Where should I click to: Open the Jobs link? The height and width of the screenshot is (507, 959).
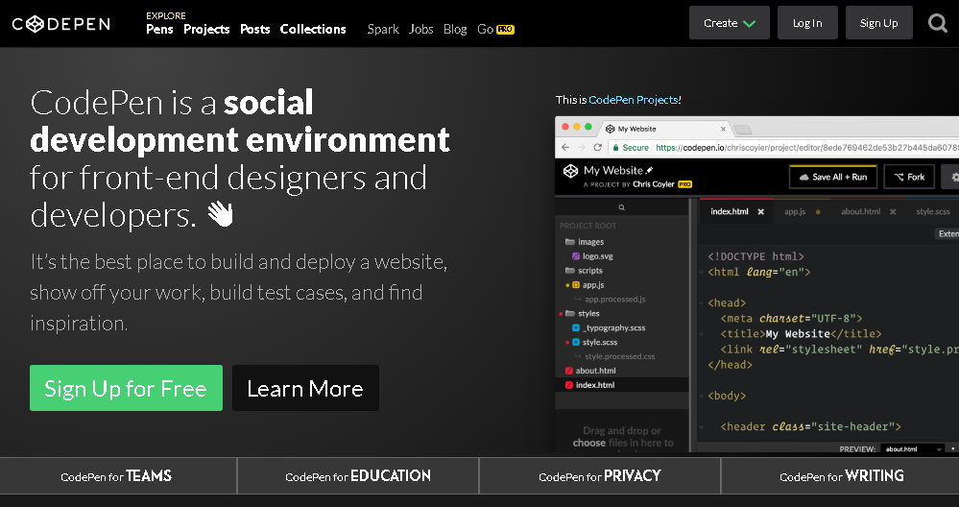pos(420,30)
